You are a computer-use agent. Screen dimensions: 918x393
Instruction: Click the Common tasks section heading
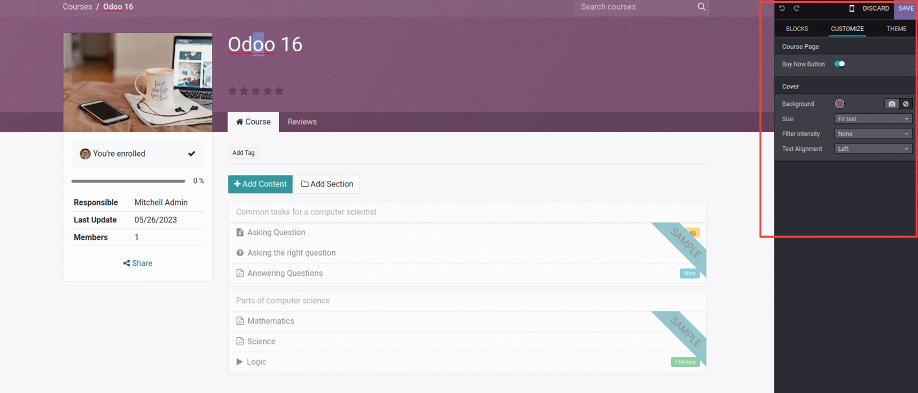306,212
